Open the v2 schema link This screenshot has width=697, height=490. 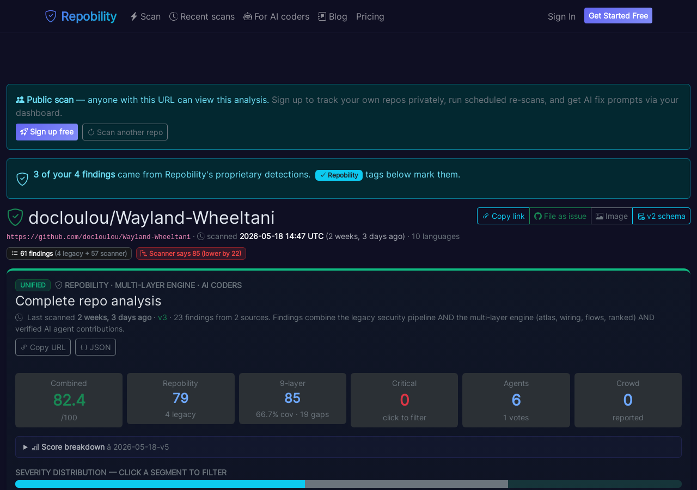(x=661, y=216)
